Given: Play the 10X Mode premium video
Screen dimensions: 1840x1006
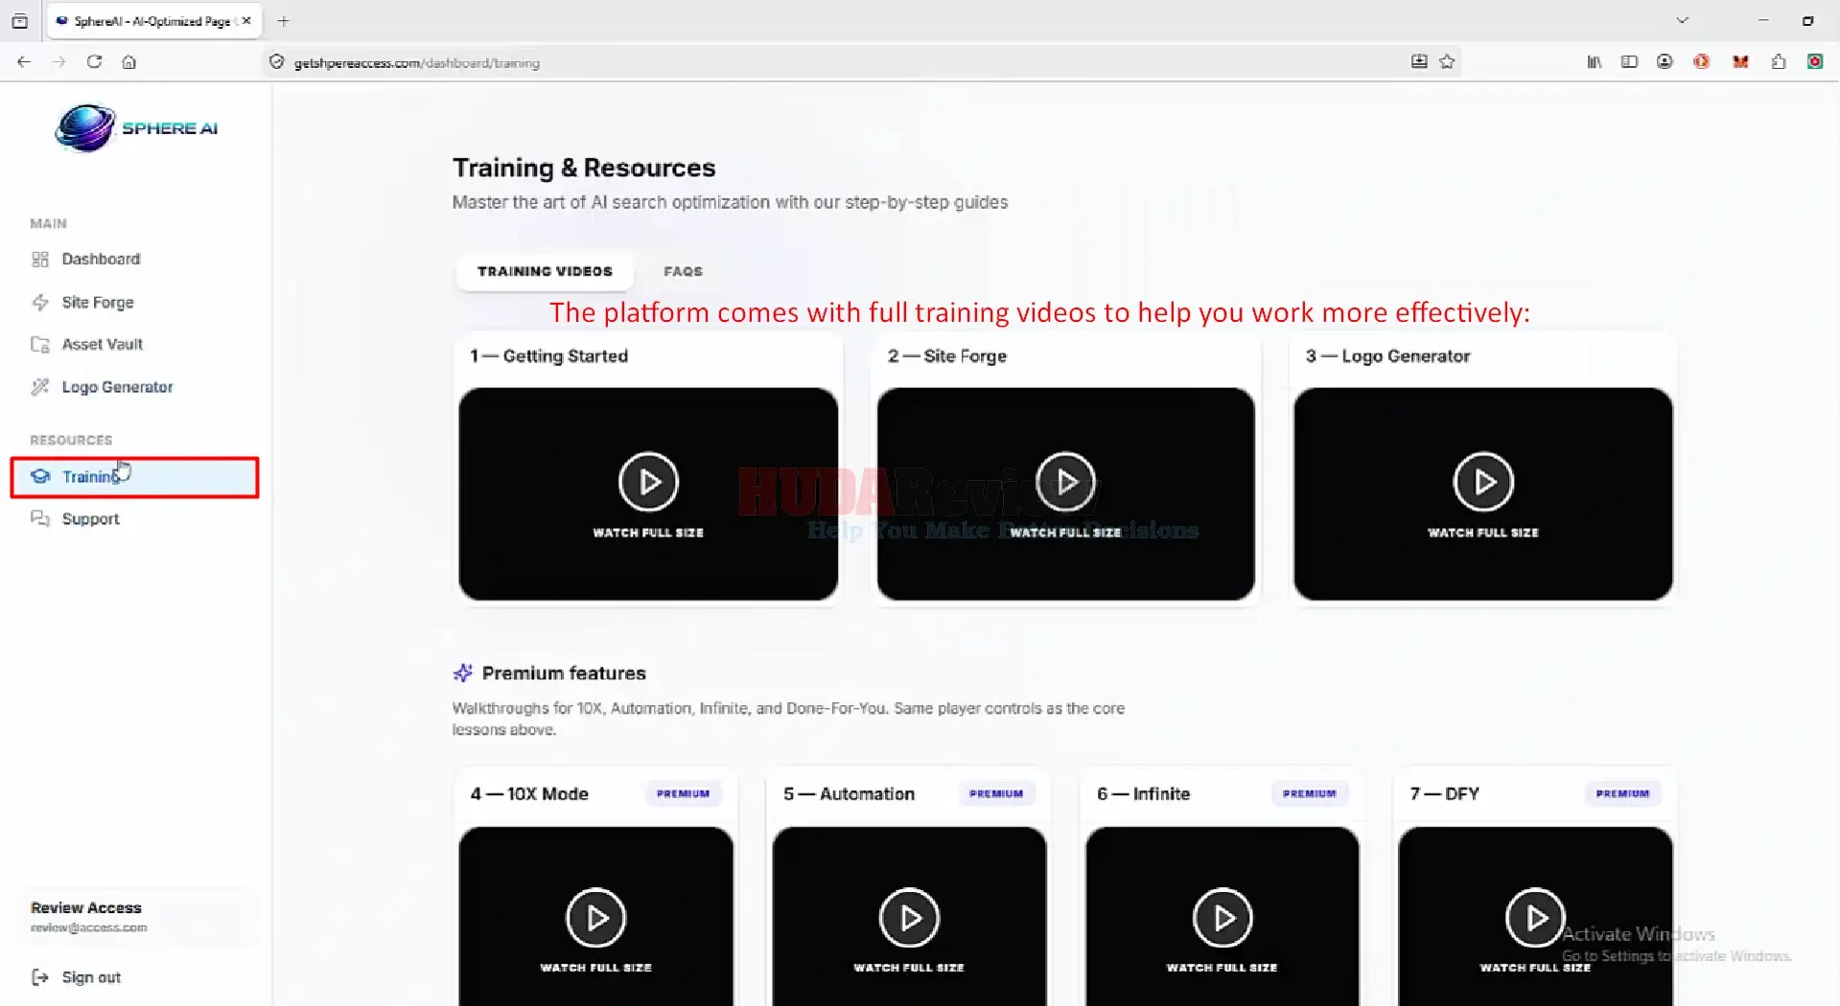Looking at the screenshot, I should pos(595,918).
